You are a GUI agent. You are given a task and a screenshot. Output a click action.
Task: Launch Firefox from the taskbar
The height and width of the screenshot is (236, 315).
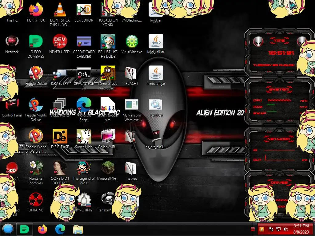42,229
